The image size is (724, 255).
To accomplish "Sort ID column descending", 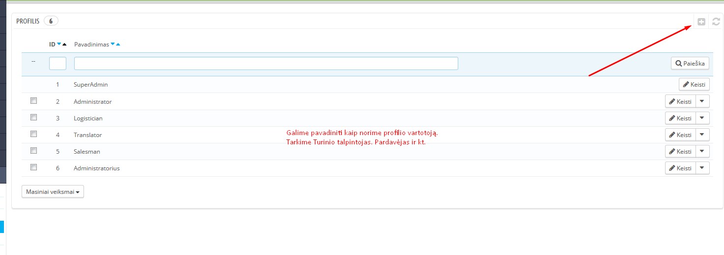I will pyautogui.click(x=59, y=44).
